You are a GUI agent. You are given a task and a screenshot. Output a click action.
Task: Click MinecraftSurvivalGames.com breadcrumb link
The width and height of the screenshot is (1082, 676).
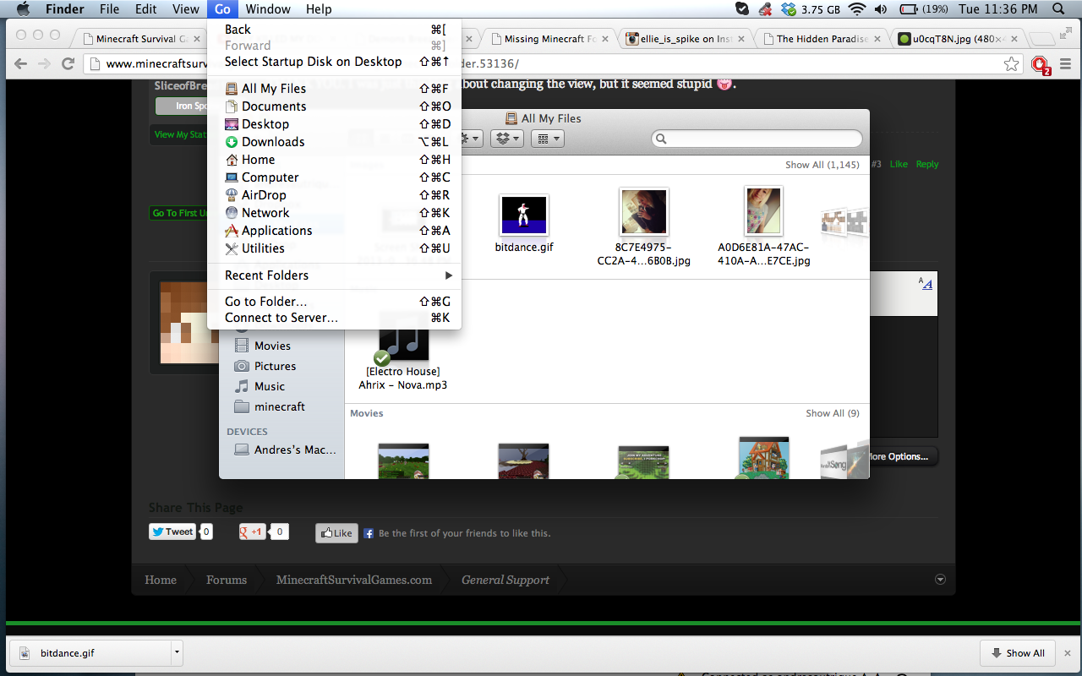coord(354,580)
